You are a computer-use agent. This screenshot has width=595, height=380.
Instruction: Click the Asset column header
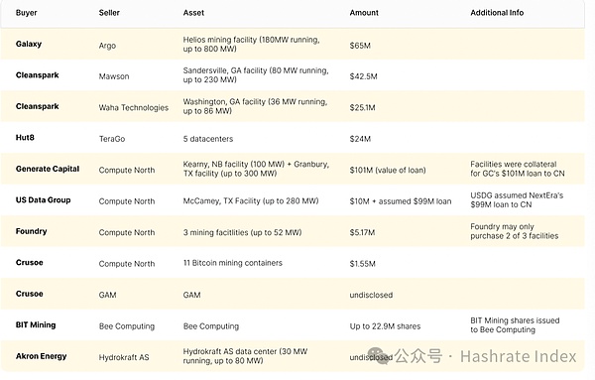pos(193,13)
